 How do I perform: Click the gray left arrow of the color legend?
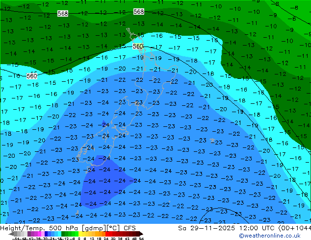click(11, 234)
